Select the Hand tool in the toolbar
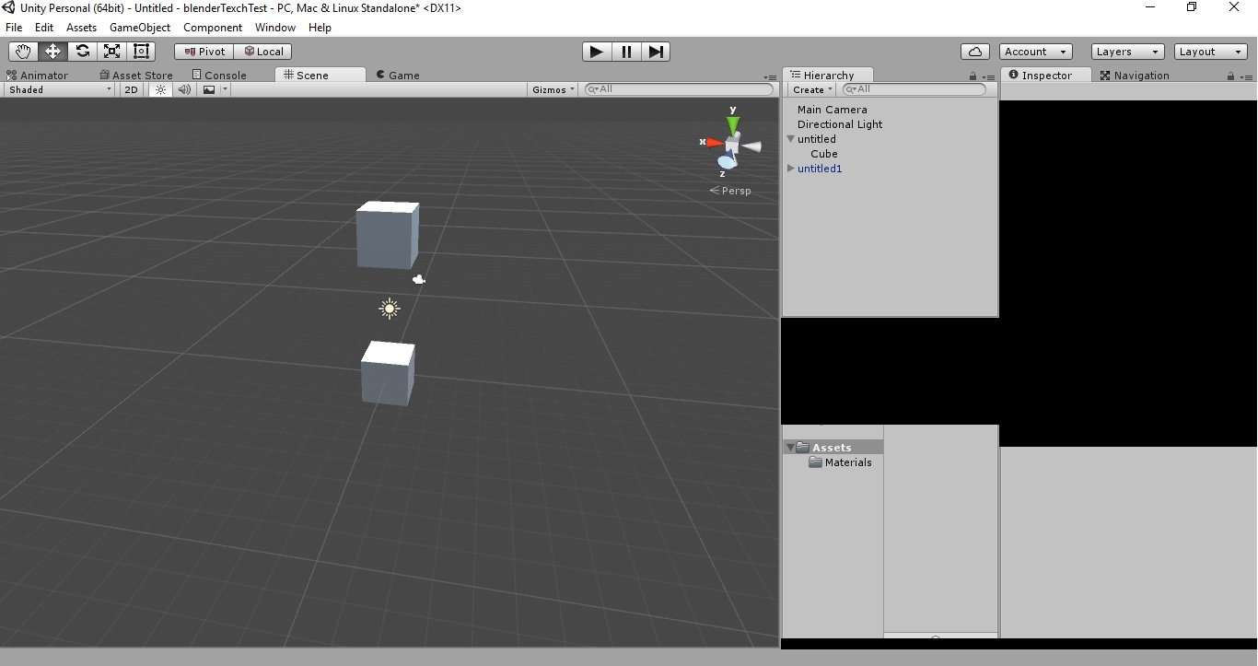 [x=22, y=52]
